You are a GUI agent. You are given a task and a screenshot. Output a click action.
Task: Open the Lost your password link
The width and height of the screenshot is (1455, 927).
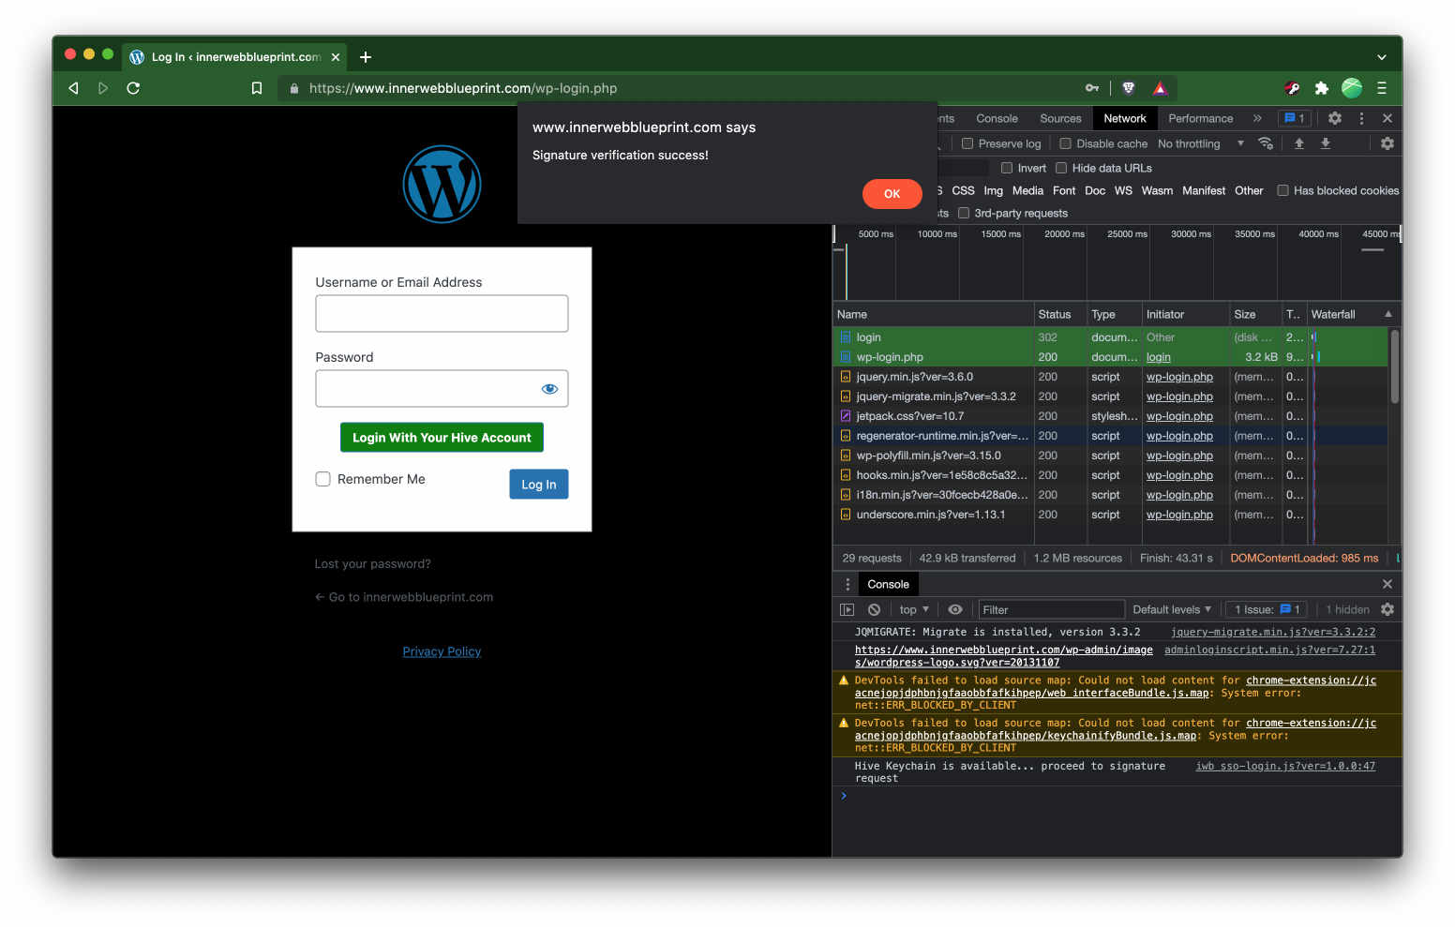click(373, 564)
